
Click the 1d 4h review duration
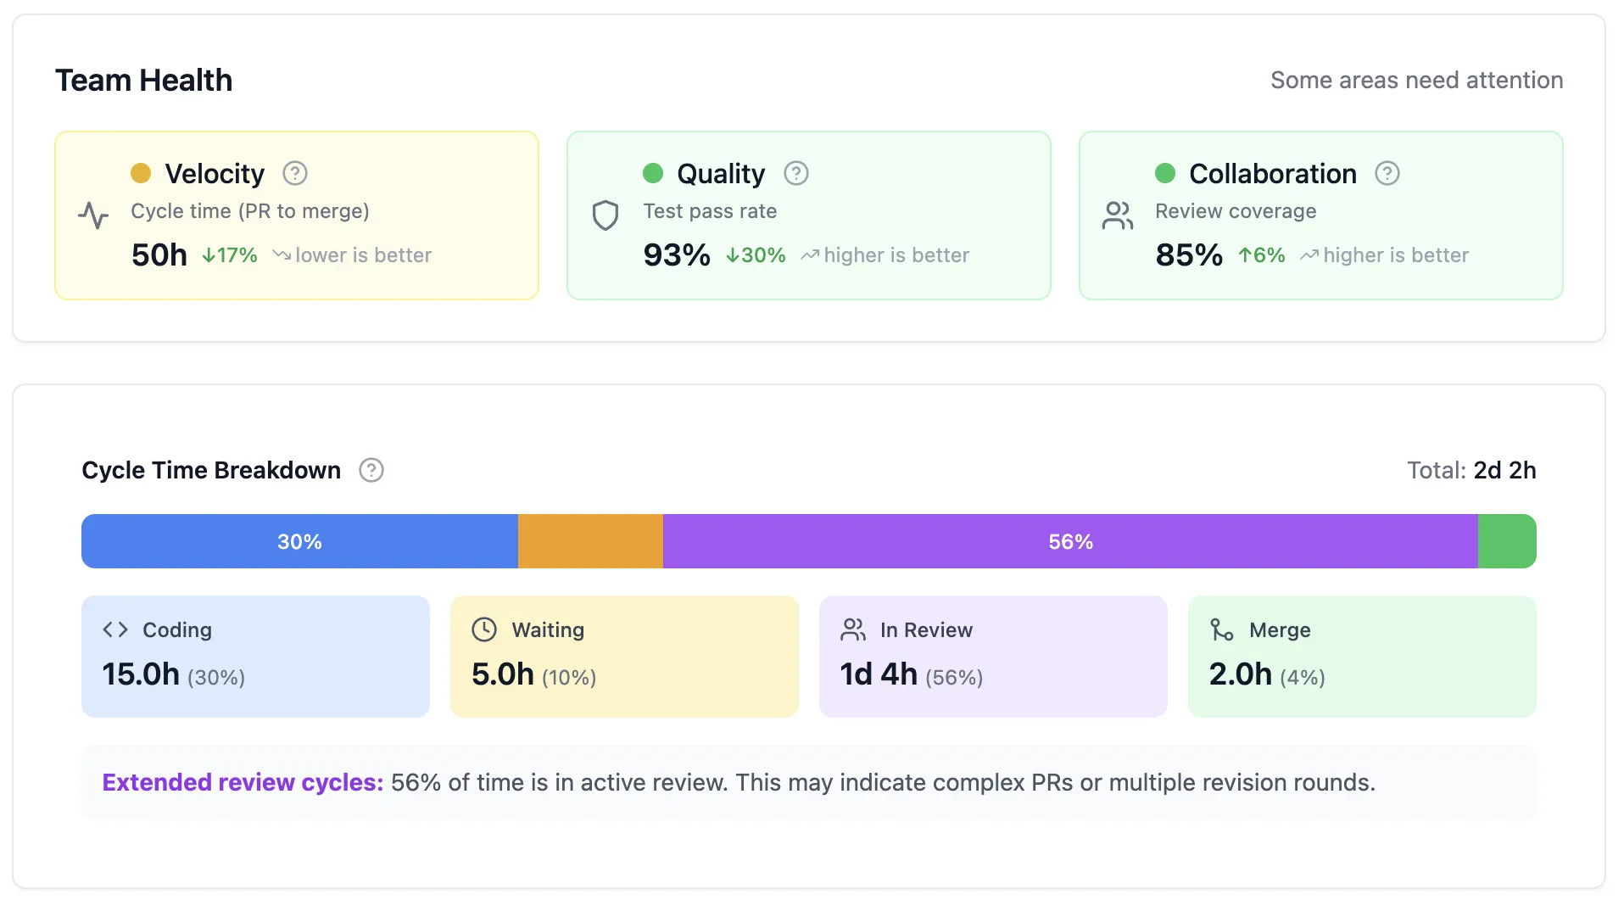879,674
